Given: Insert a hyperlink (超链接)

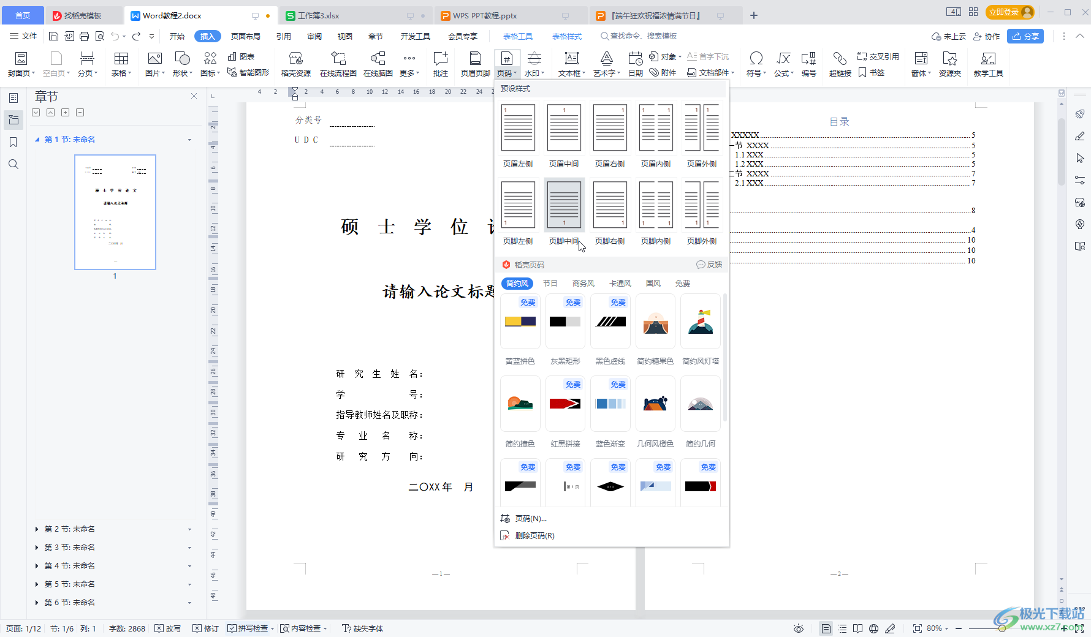Looking at the screenshot, I should (840, 64).
